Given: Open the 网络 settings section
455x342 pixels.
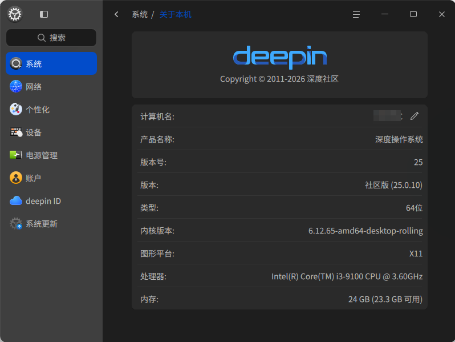Looking at the screenshot, I should click(51, 86).
